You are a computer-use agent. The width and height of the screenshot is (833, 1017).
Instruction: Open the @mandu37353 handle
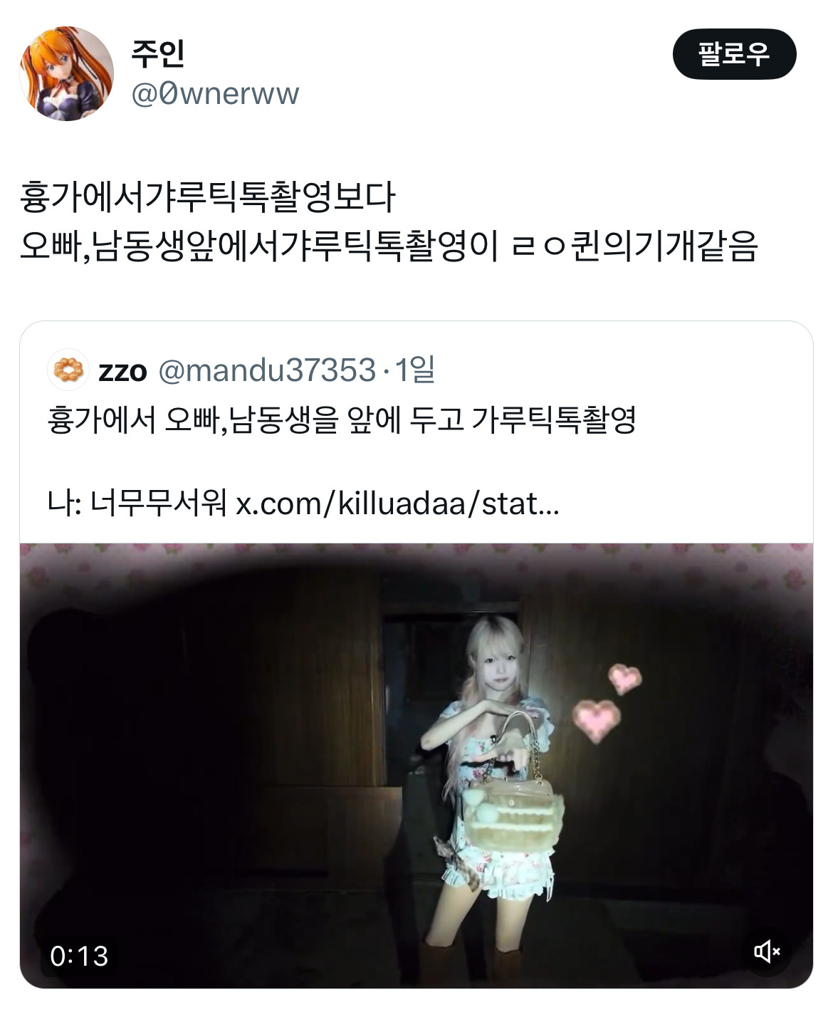click(267, 370)
